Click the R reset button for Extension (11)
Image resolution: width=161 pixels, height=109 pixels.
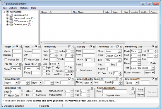[156, 79]
